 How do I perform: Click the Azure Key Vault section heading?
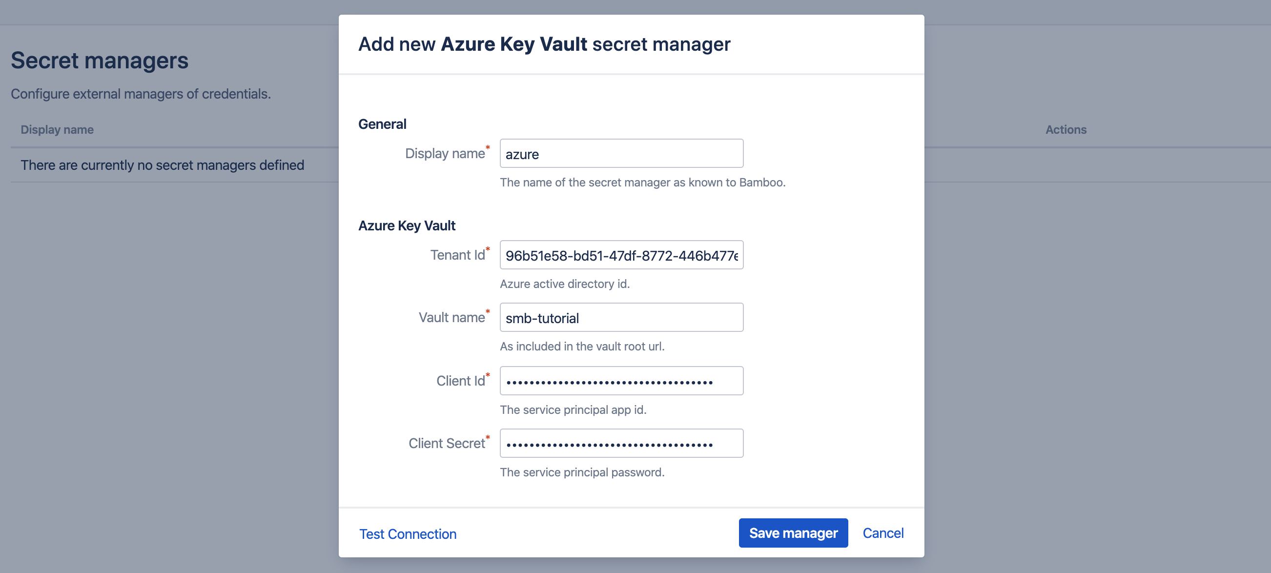click(x=407, y=226)
